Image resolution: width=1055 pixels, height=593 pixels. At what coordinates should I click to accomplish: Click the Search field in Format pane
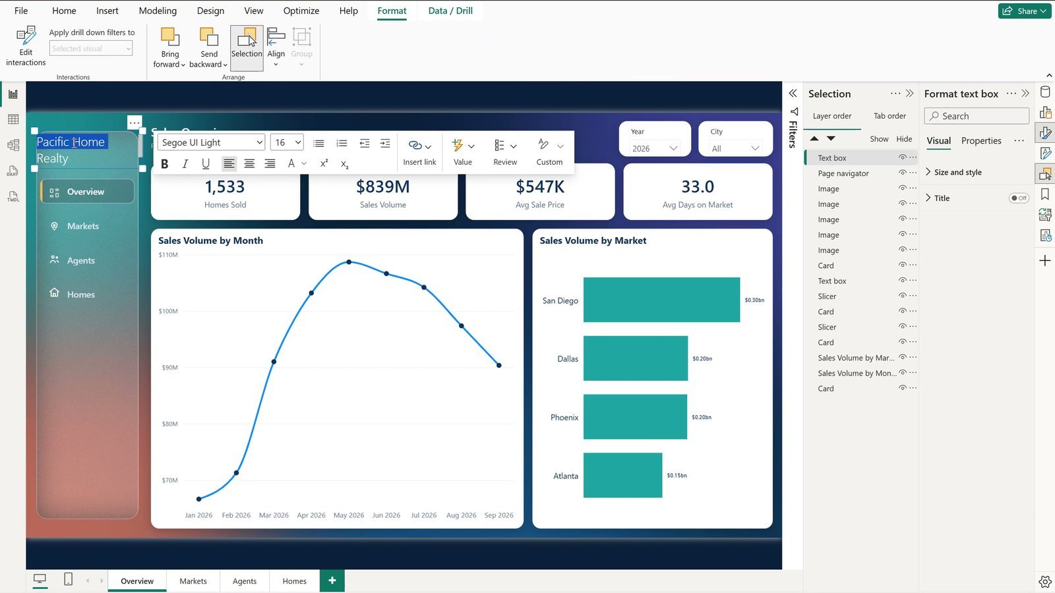(x=977, y=116)
